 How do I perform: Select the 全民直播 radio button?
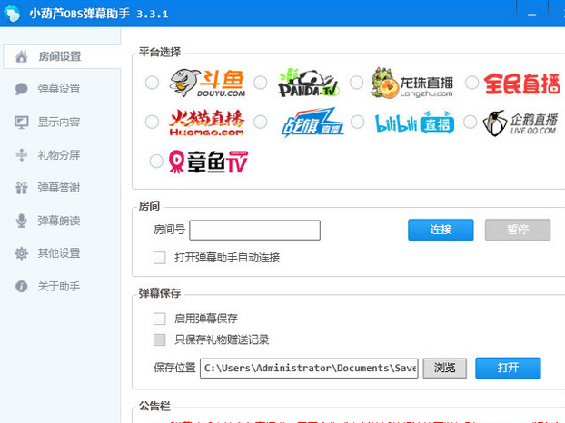[471, 83]
